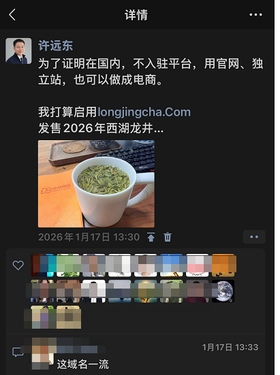Click the pin-to-top arrow icon beside timestamp
Viewport: 280px width, 375px height.
151,237
